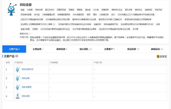Click the 2019机器之心三十大最具创新AI产品 tag

(136, 15)
